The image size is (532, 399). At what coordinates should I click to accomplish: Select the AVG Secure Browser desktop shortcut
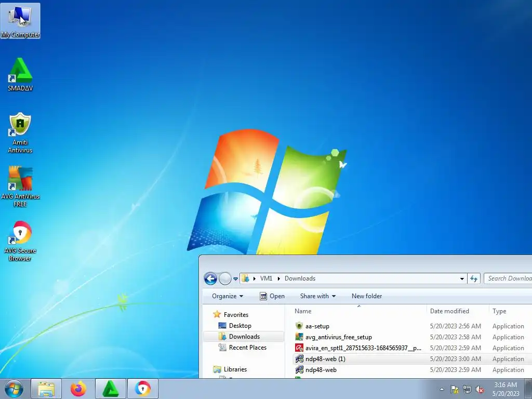20,241
